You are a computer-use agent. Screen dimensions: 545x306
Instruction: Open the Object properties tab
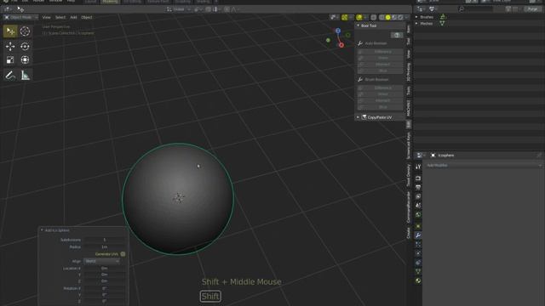pyautogui.click(x=418, y=226)
